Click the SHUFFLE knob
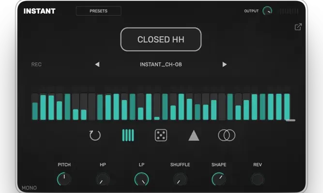The width and height of the screenshot is (323, 193). 180,179
